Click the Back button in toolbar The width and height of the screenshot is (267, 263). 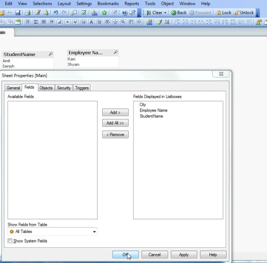pos(179,13)
